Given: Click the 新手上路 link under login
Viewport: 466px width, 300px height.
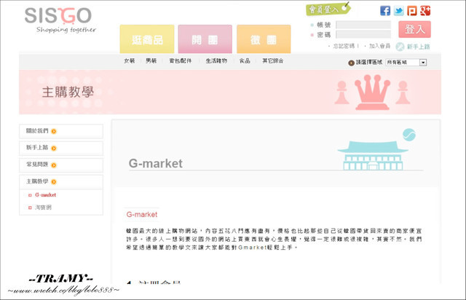Looking at the screenshot, I should pos(418,47).
